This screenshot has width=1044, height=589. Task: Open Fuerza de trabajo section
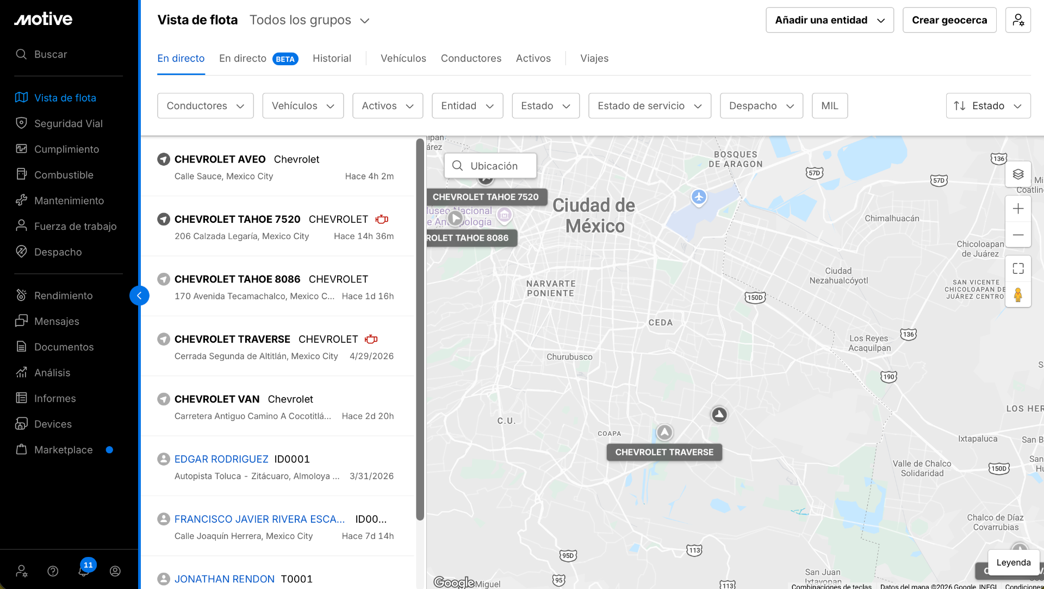75,226
